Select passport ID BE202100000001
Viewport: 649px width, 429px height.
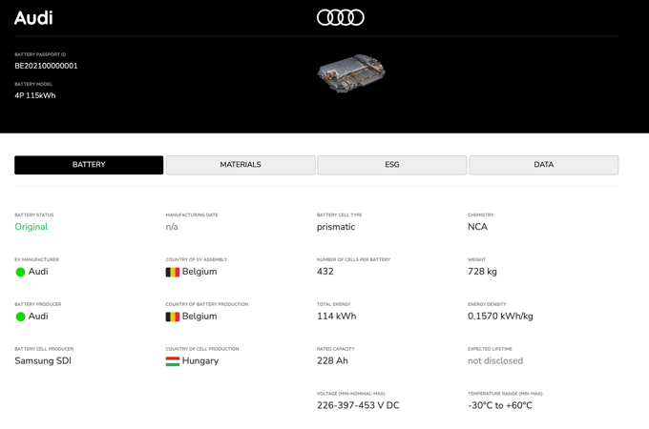pyautogui.click(x=46, y=66)
